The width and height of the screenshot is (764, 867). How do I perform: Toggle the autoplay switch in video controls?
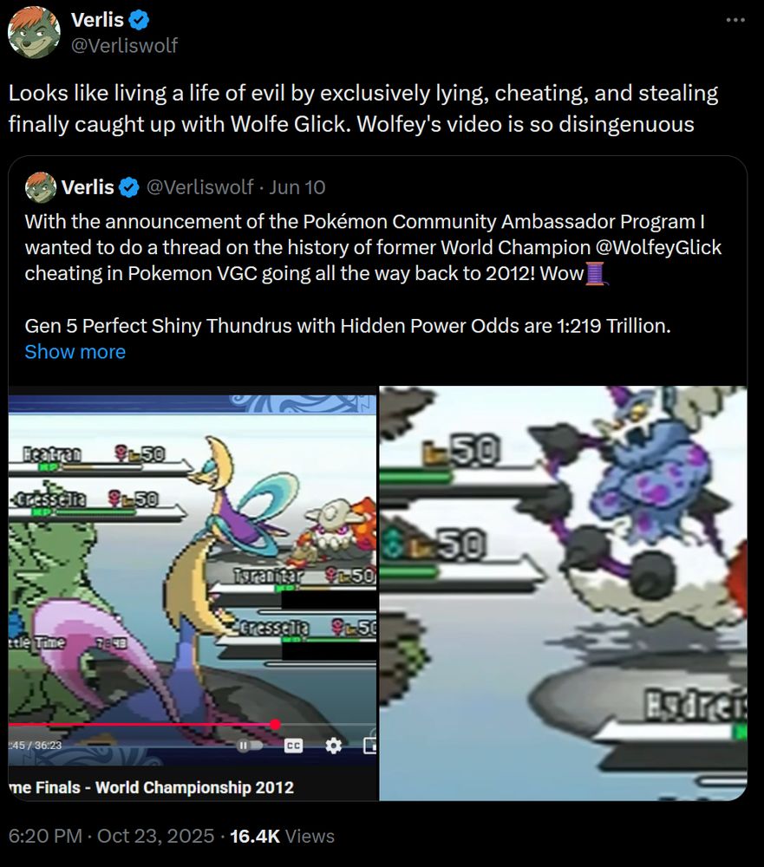coord(250,746)
